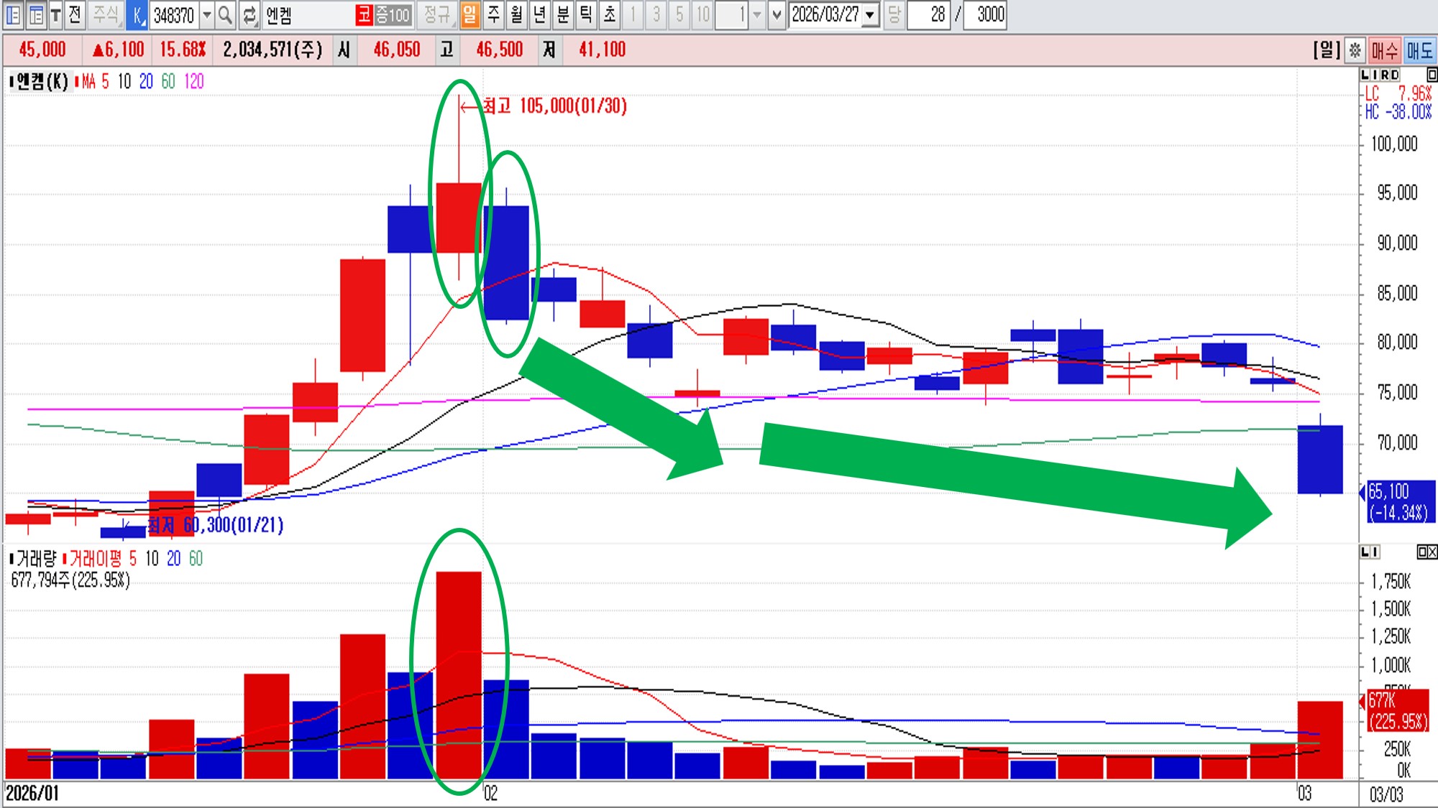The height and width of the screenshot is (808, 1438).
Task: Click the first panel layout icon
Action: click(13, 14)
